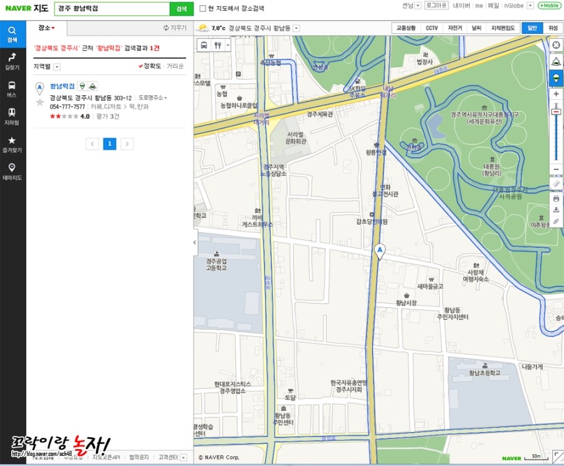Click the +Mobile button

(549, 6)
